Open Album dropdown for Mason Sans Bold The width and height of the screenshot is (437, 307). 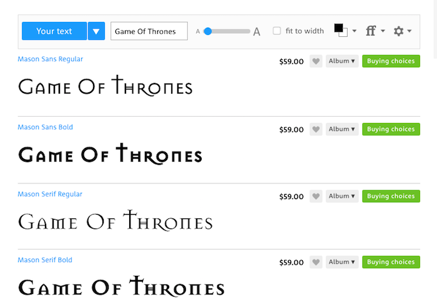[342, 130]
